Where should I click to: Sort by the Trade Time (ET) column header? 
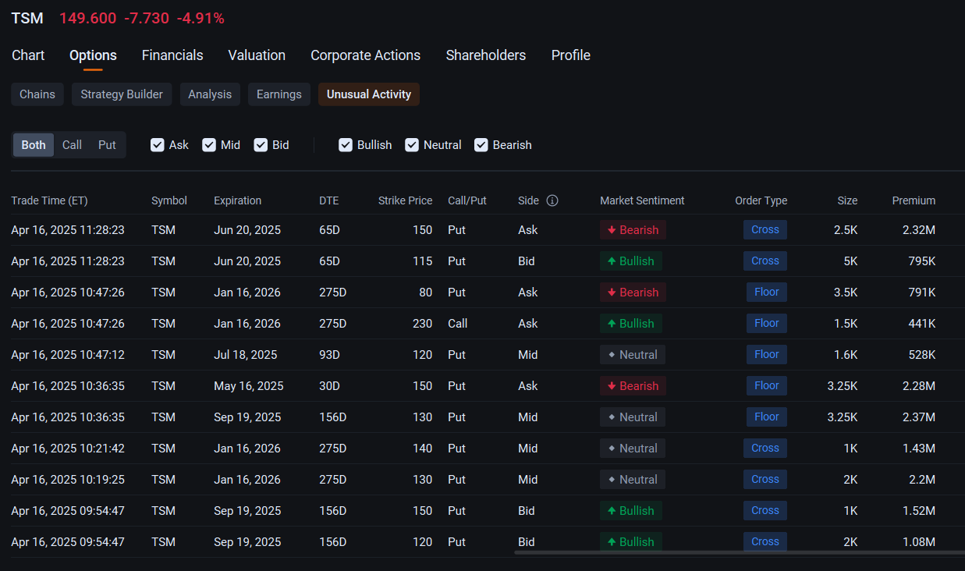tap(49, 200)
